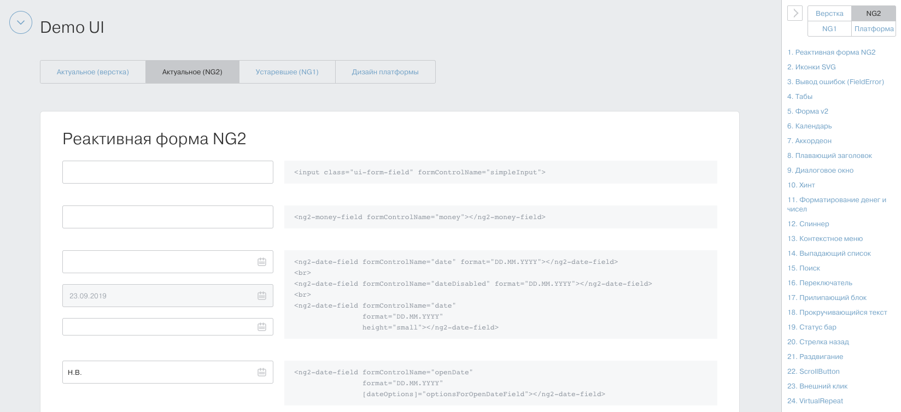Click calendar icon in first date field
This screenshot has width=901, height=412.
(x=262, y=262)
